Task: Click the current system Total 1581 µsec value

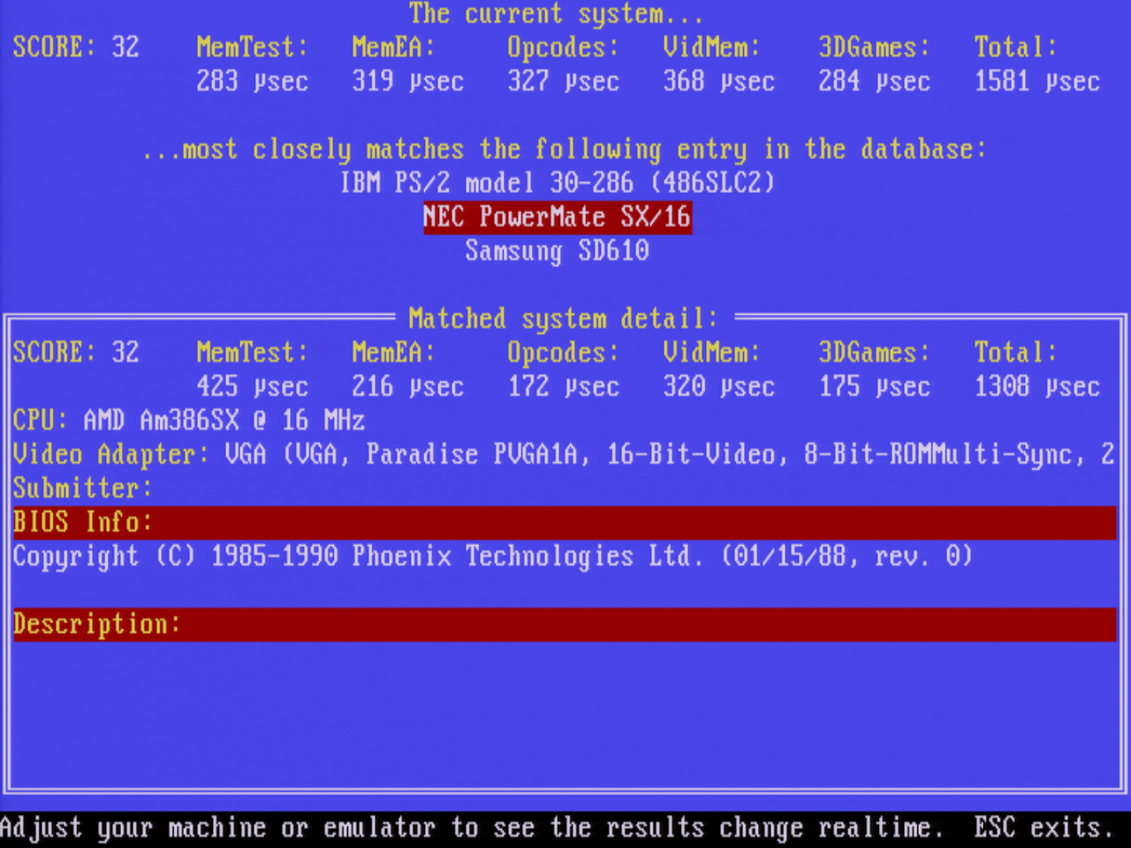Action: (x=1037, y=81)
